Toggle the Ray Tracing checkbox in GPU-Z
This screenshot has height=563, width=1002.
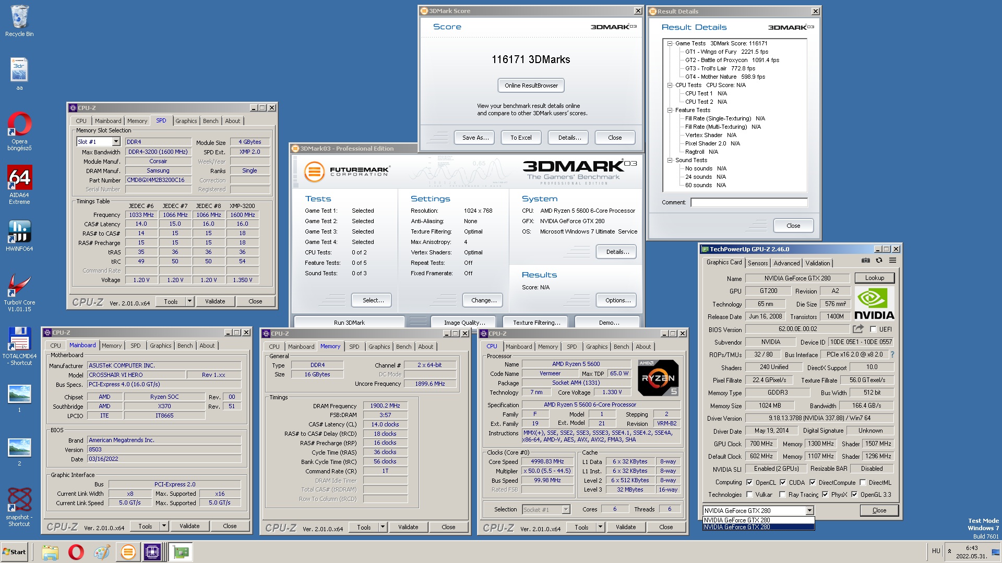click(782, 494)
